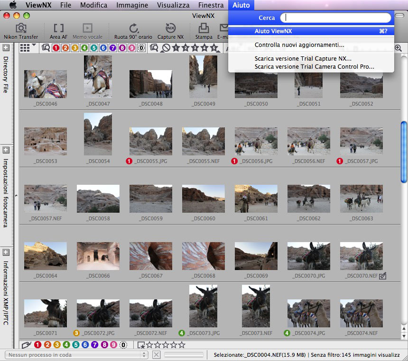This screenshot has height=361, width=408.
Task: Launch Nikon Transfer from the toolbar
Action: point(21,31)
